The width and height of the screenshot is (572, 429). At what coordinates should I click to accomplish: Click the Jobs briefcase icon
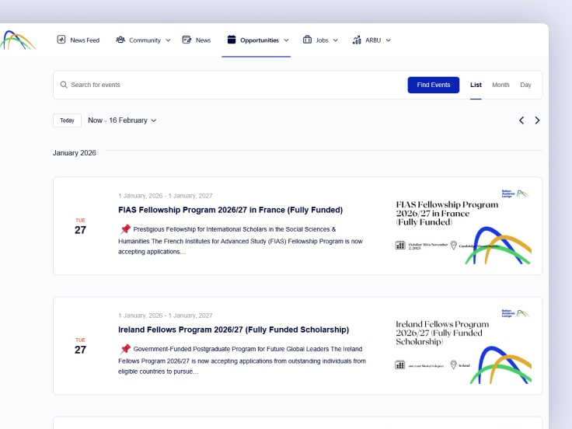(x=307, y=40)
